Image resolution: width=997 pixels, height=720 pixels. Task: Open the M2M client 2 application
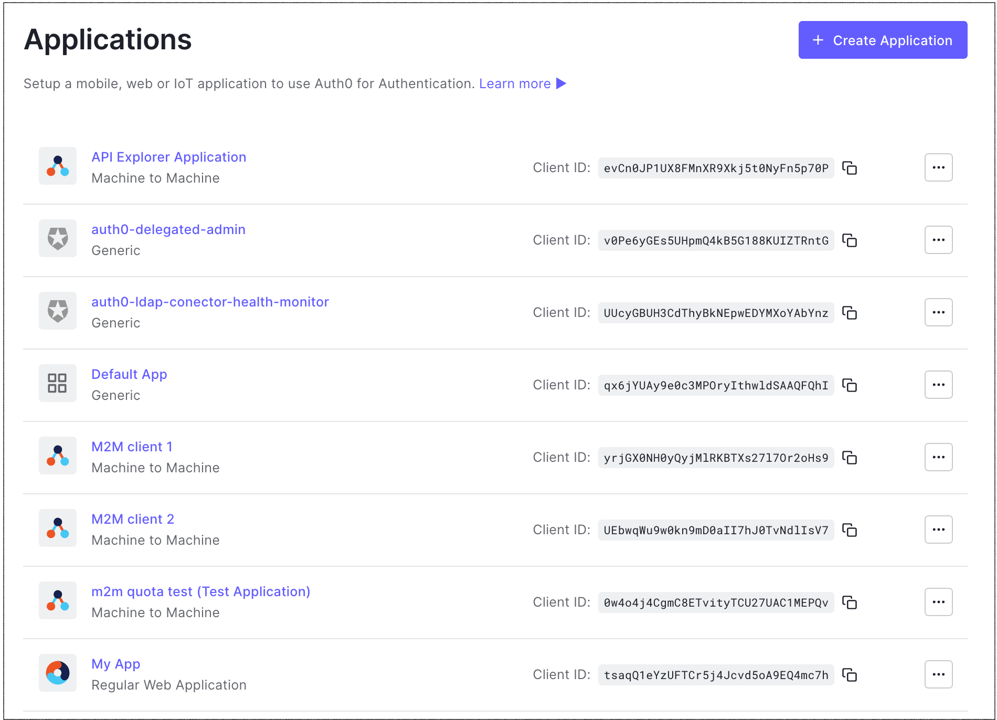tap(133, 520)
